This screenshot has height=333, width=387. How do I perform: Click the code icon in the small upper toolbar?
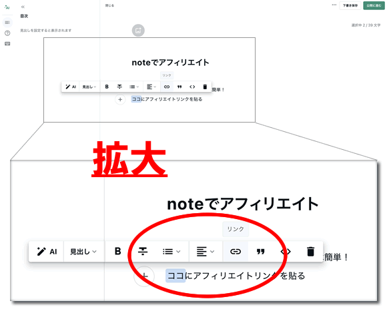(192, 87)
